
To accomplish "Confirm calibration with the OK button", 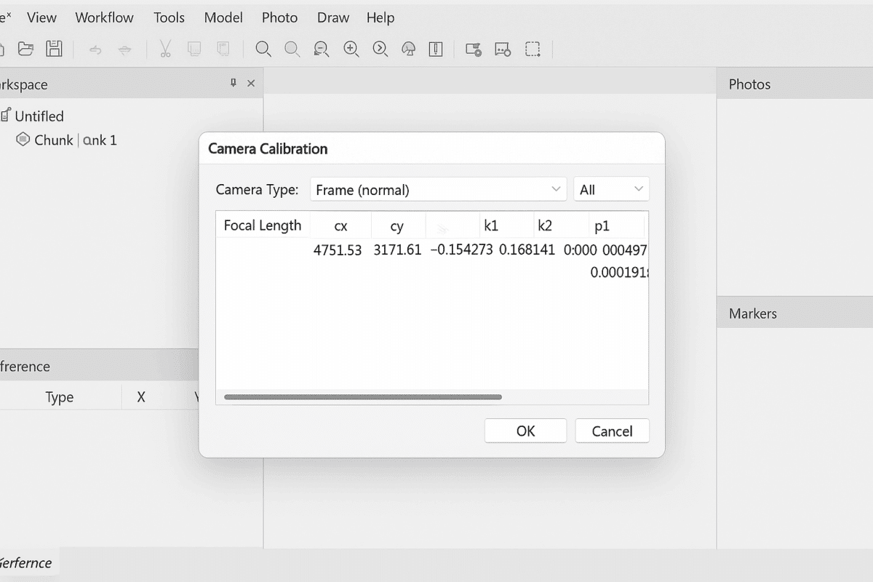I will click(x=525, y=431).
